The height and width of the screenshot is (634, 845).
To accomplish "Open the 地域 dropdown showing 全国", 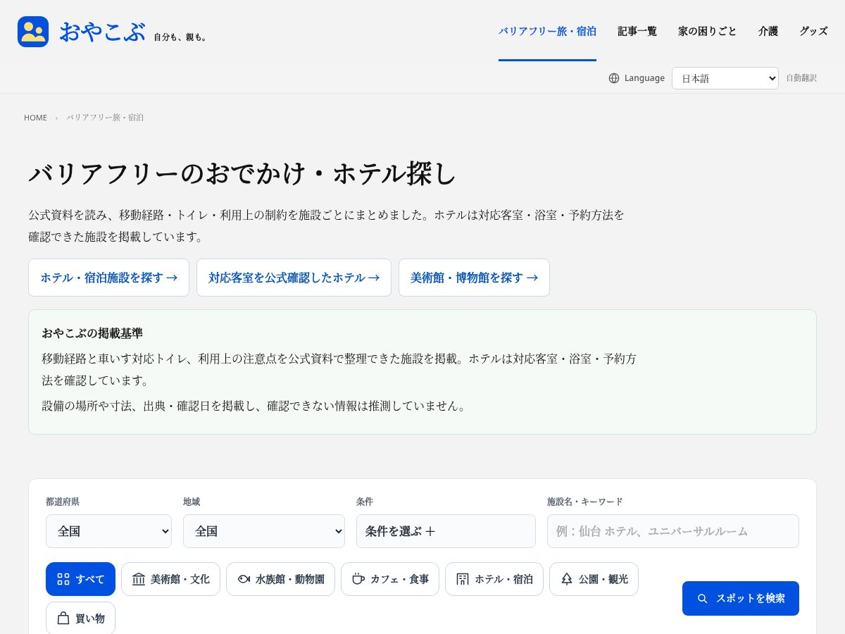I will (x=264, y=531).
